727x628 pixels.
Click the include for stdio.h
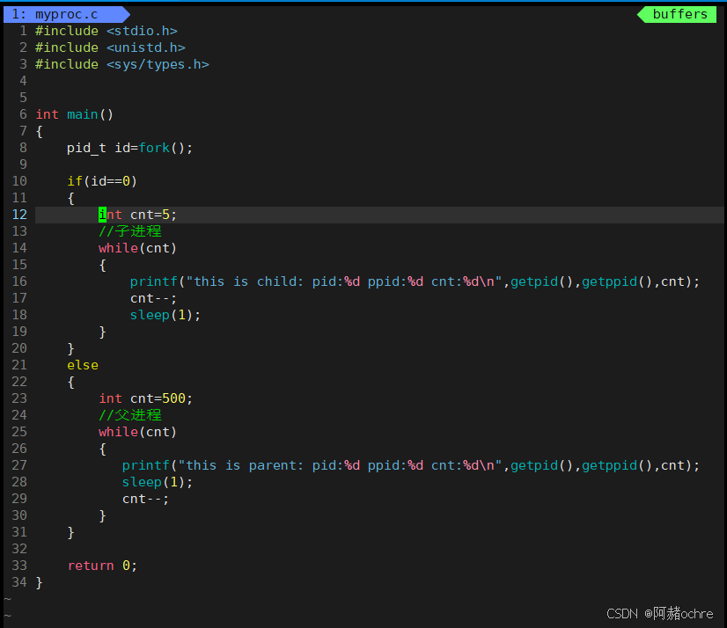pyautogui.click(x=106, y=30)
